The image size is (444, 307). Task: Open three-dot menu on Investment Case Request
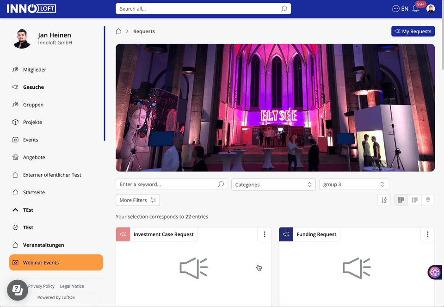[264, 234]
